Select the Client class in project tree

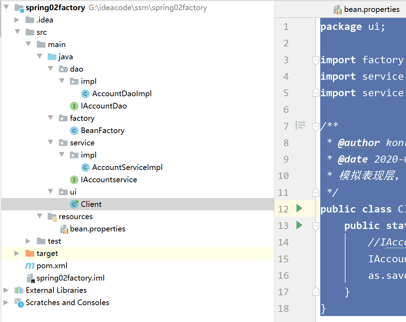(x=91, y=204)
